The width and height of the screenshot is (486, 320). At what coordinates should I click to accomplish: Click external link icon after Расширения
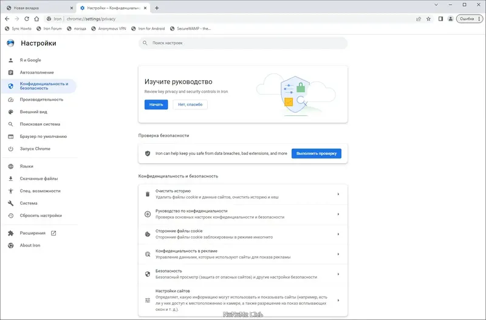pos(53,233)
